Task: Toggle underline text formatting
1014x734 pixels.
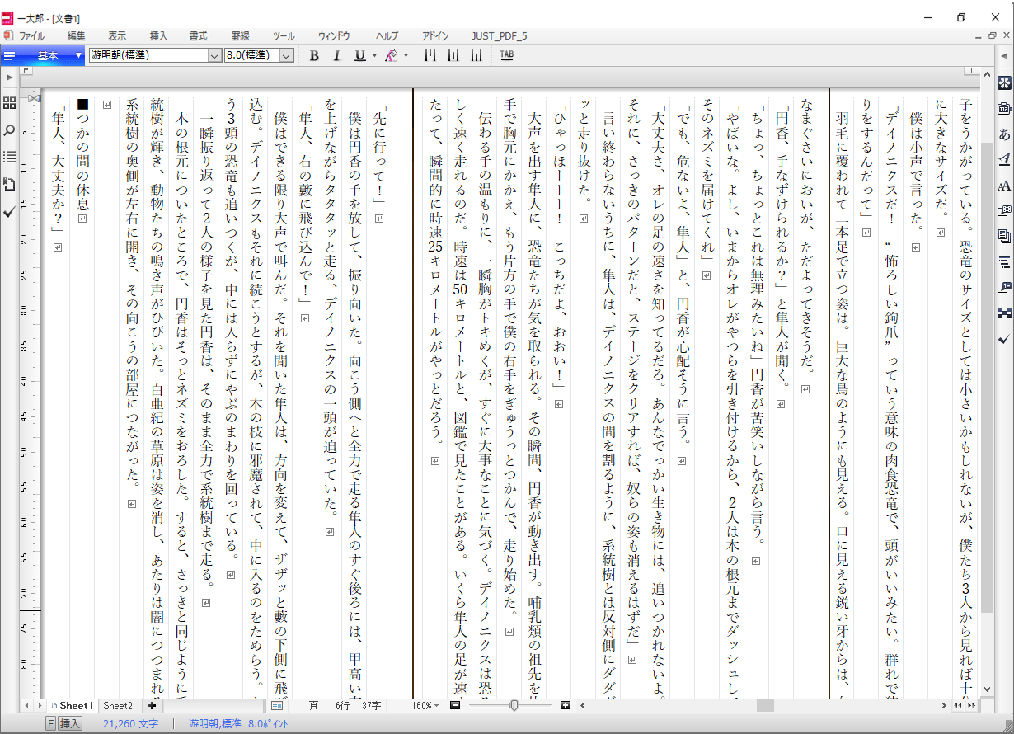Action: [359, 55]
